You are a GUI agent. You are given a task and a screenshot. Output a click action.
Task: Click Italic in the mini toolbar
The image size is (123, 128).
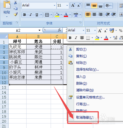pyautogui.click(x=76, y=38)
